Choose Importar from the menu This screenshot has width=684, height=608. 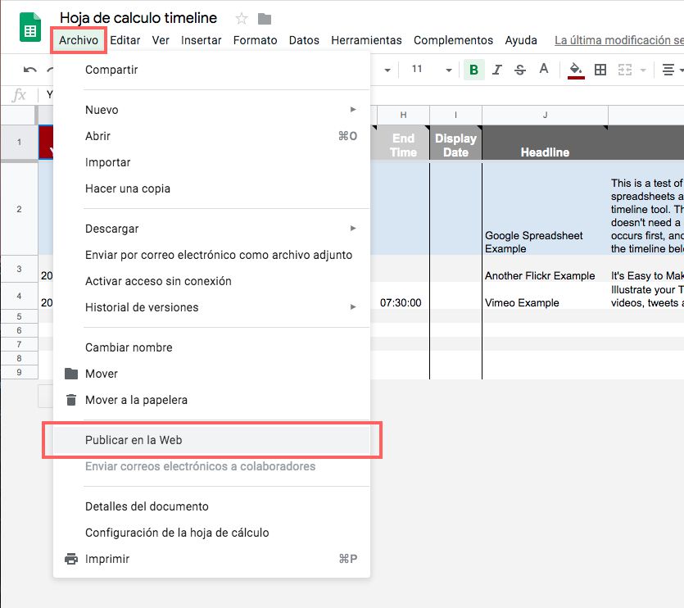point(211,162)
